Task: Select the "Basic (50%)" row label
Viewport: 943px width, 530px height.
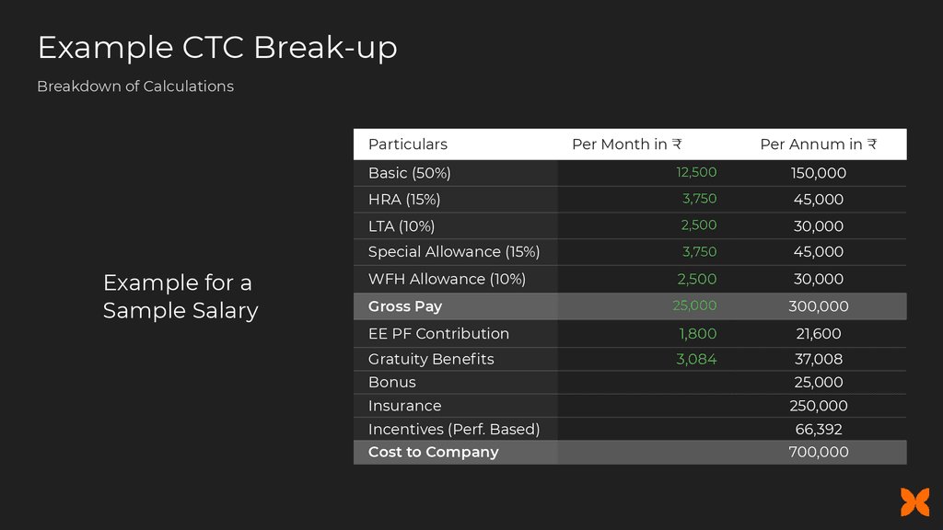Action: (x=410, y=173)
